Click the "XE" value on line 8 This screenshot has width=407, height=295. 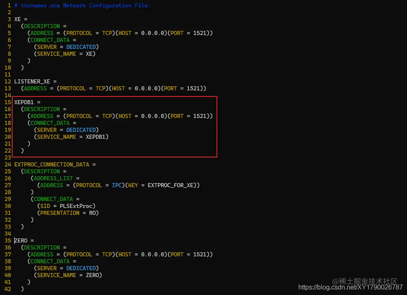pos(89,54)
